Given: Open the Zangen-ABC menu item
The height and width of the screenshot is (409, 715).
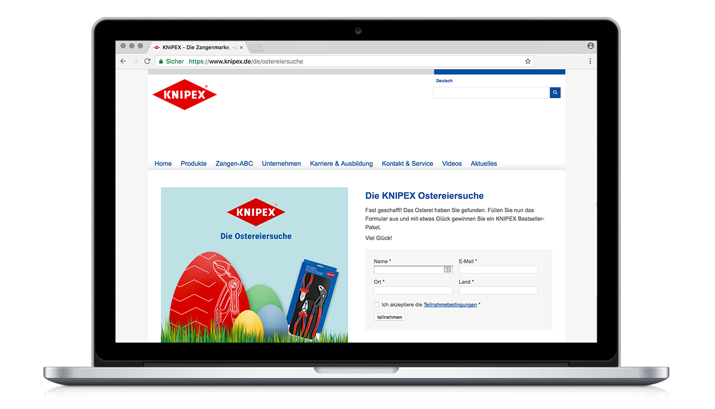Looking at the screenshot, I should click(x=234, y=164).
